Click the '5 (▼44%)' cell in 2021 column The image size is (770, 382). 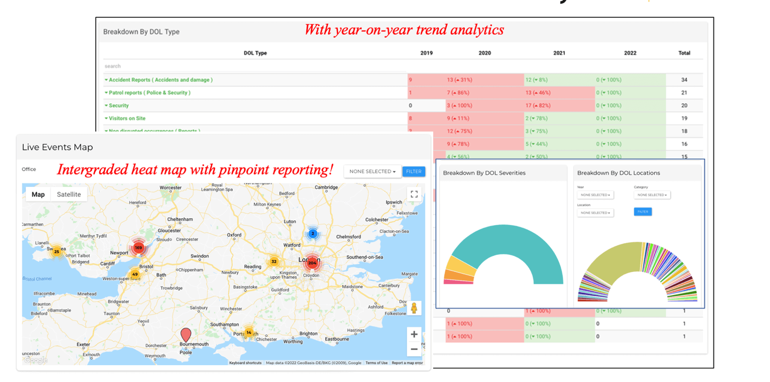[559, 144]
